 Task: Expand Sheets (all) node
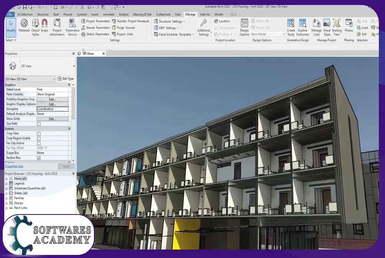pos(7,193)
